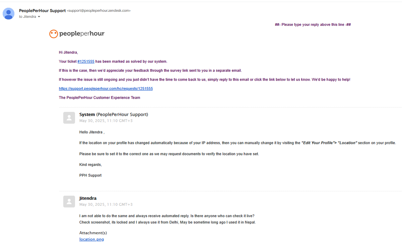Click 'If however the issue is still ongoing' sentence
Viewport: 402px width, 252px height.
click(205, 80)
